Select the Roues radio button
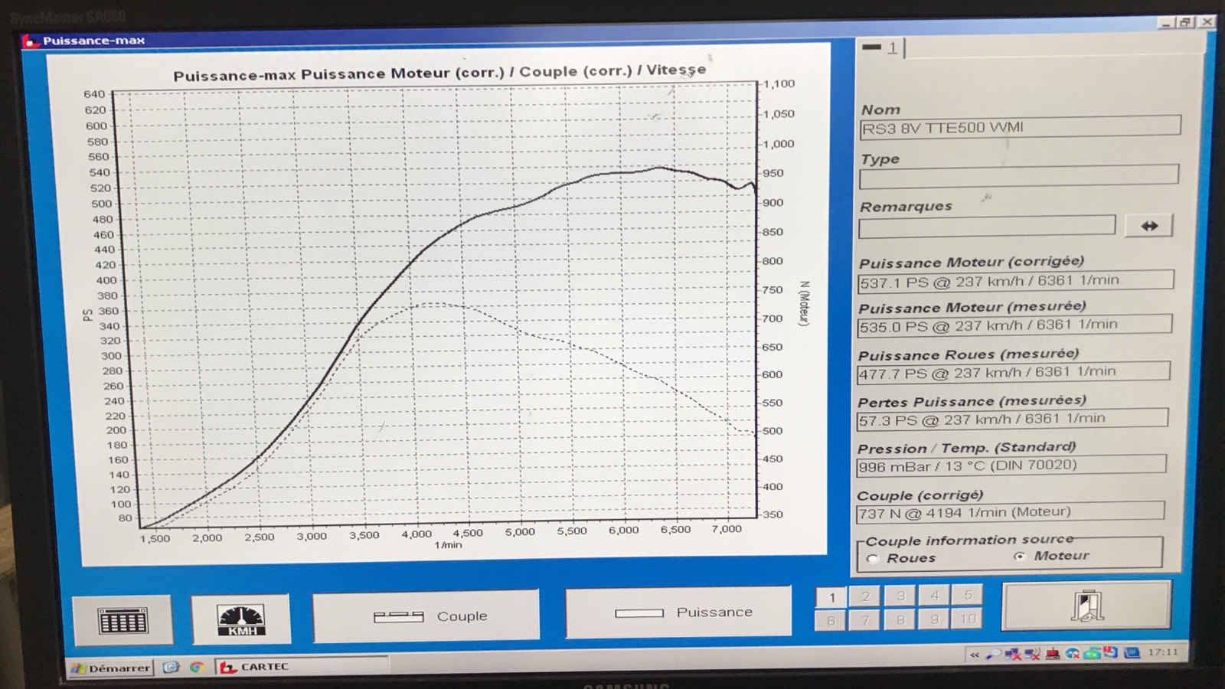The height and width of the screenshot is (689, 1225). point(872,559)
